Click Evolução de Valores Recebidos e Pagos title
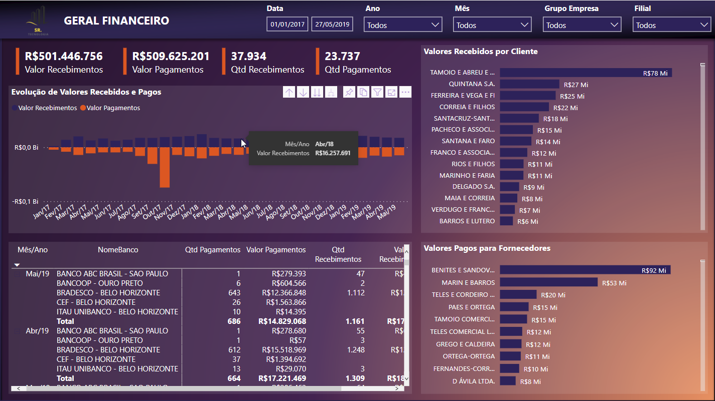 (x=86, y=92)
